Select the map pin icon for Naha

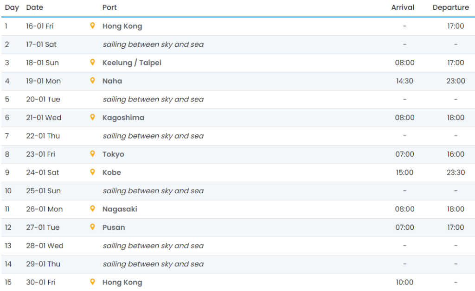[x=92, y=81]
